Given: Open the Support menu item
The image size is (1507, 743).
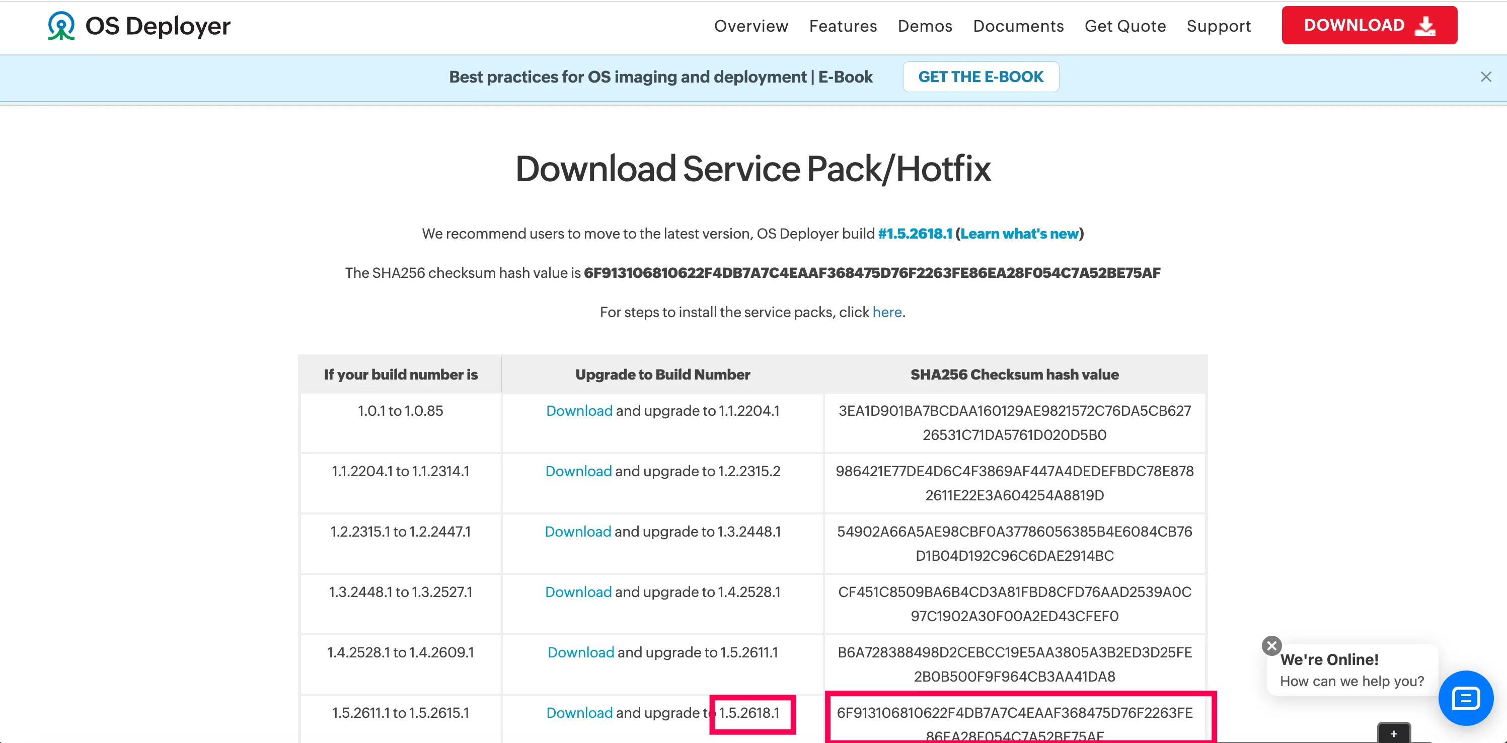Looking at the screenshot, I should 1219,26.
